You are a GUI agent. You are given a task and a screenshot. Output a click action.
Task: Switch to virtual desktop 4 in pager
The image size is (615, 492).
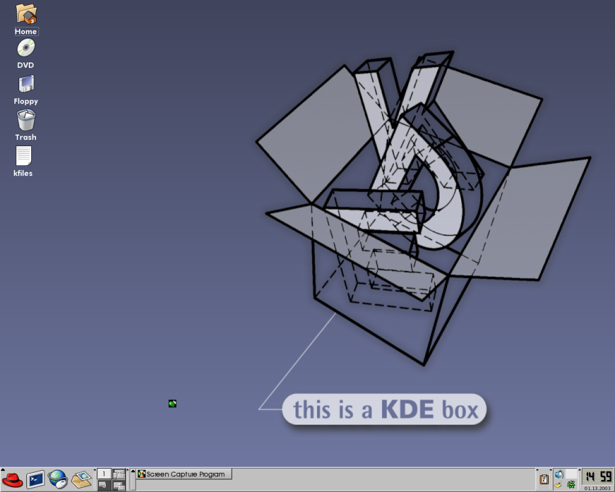pos(119,485)
